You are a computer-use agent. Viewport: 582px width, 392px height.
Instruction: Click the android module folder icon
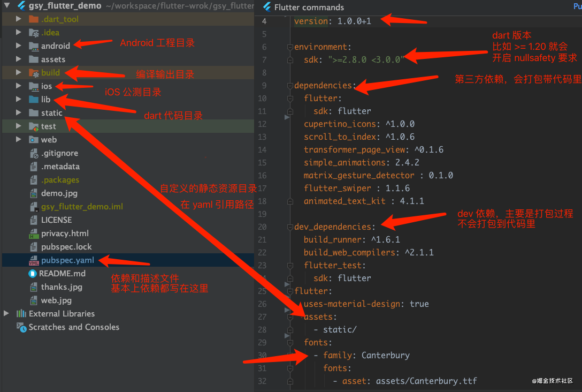pyautogui.click(x=34, y=46)
